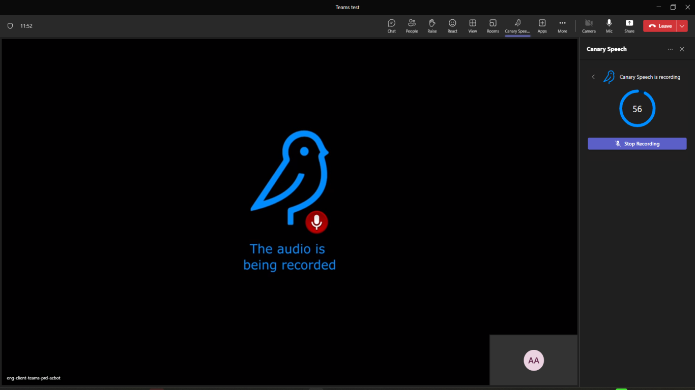Close the Canary Speech side panel
Image resolution: width=695 pixels, height=390 pixels.
coord(682,49)
